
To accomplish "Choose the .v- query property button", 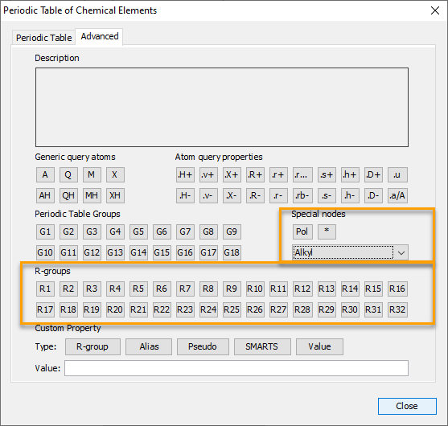I will point(208,195).
